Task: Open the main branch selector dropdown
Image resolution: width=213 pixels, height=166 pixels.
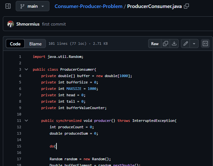Action: (x=32, y=6)
